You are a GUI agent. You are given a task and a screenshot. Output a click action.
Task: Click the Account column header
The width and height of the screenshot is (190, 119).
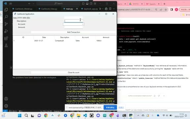pyautogui.click(x=85, y=37)
